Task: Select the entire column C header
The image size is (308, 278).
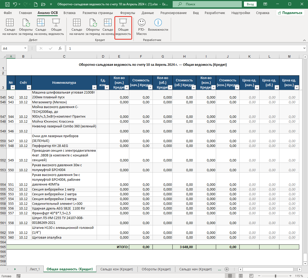Action: coord(64,57)
